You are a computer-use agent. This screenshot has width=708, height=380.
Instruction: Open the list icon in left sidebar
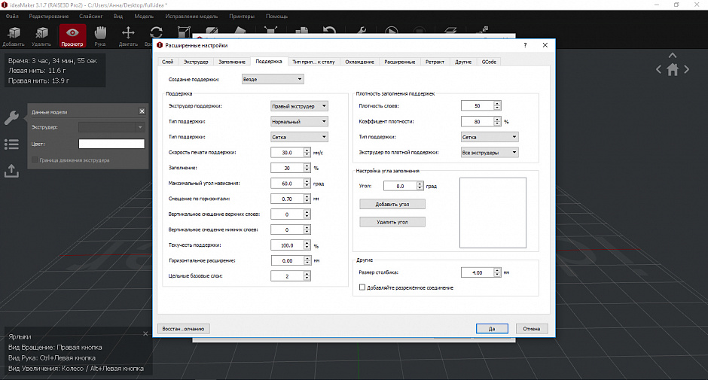[x=12, y=144]
